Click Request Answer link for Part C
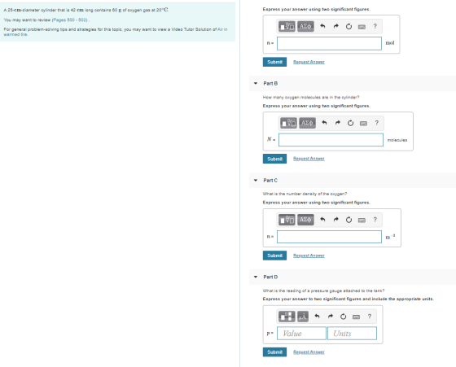The image size is (456, 367). tap(309, 256)
